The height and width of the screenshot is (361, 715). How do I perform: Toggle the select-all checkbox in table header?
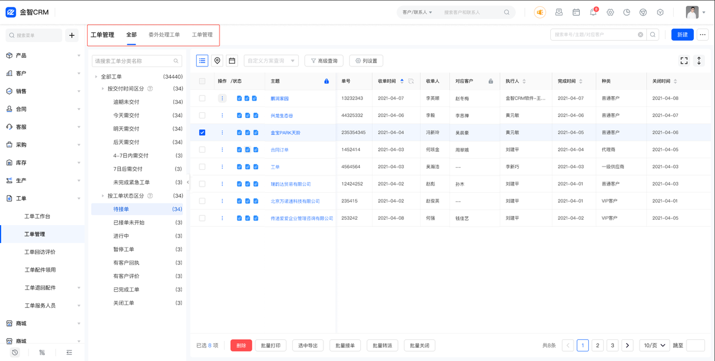pos(202,81)
